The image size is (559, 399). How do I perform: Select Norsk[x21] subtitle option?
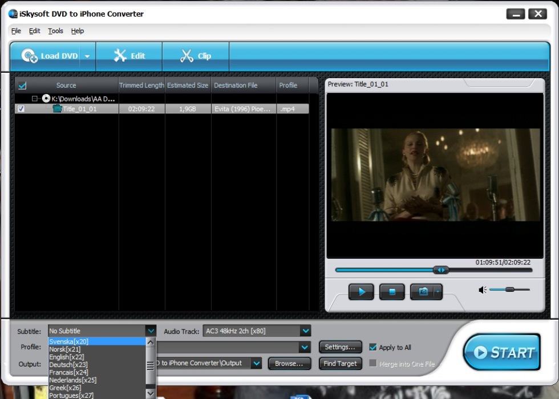[x=97, y=349]
